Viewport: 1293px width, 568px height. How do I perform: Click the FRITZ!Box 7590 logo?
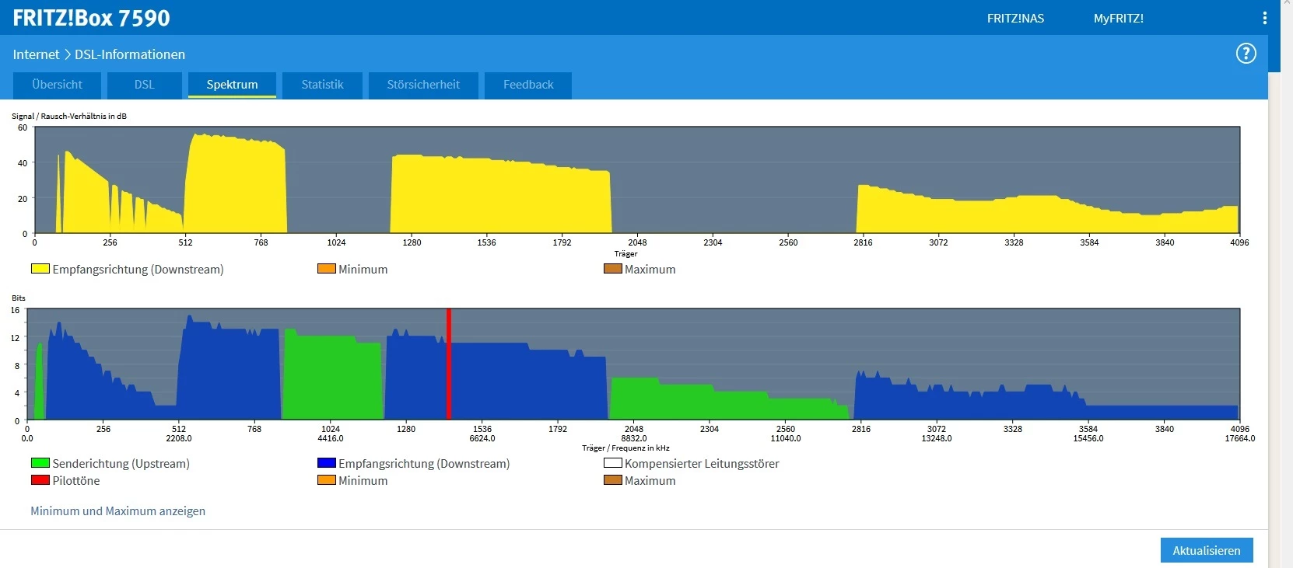[x=91, y=18]
